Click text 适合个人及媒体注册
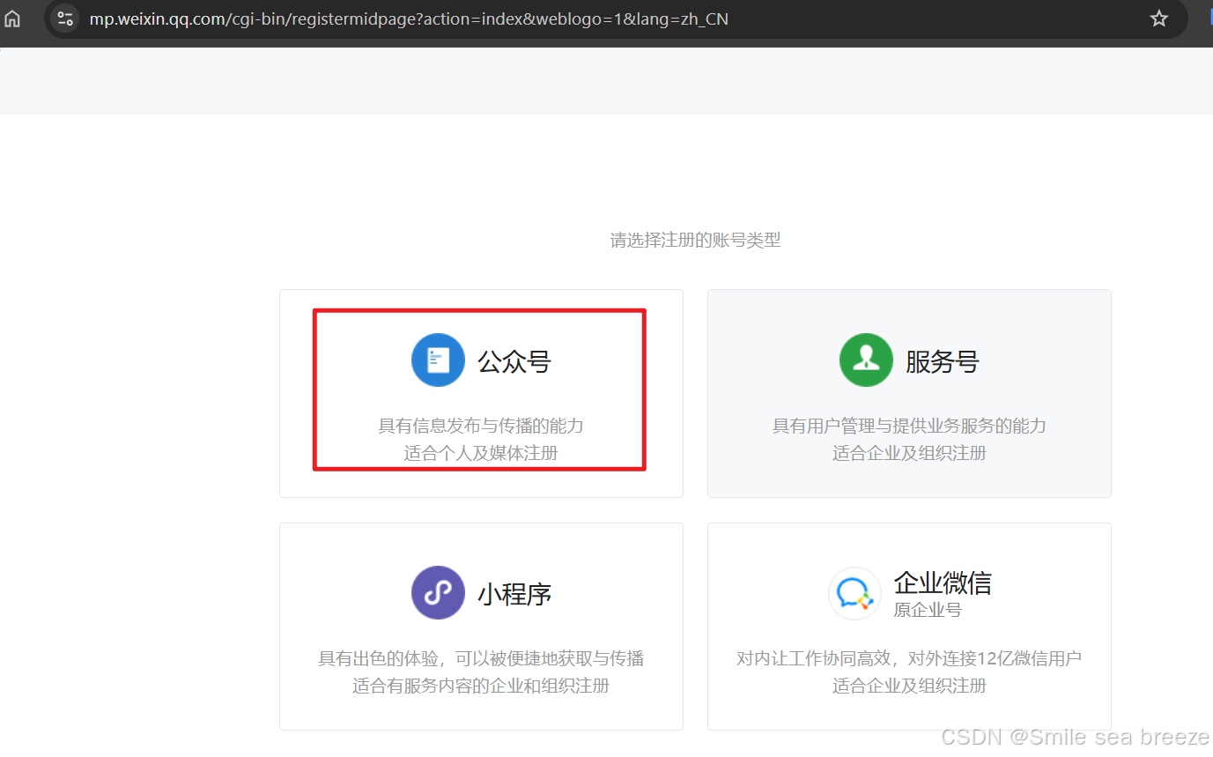 point(481,453)
